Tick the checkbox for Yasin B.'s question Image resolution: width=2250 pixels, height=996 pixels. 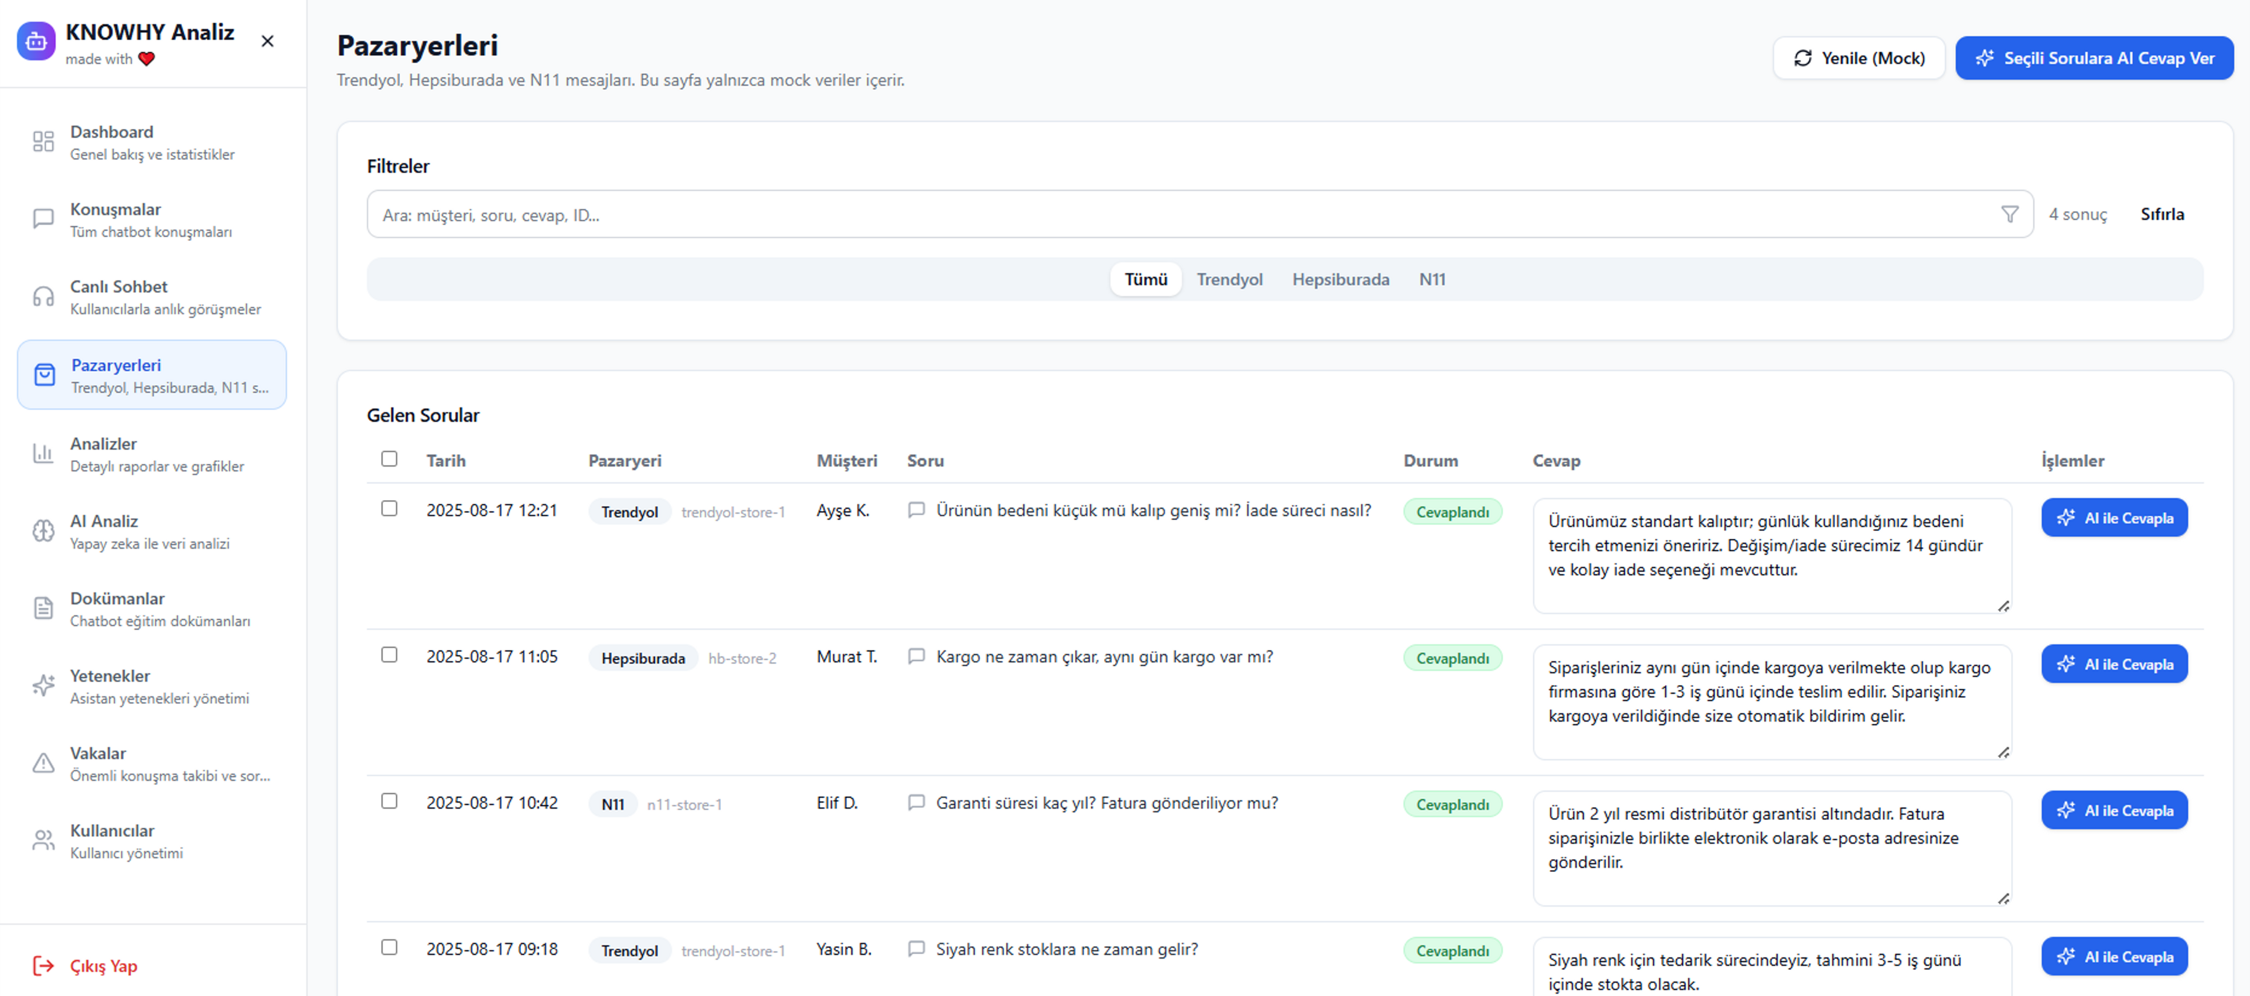390,948
